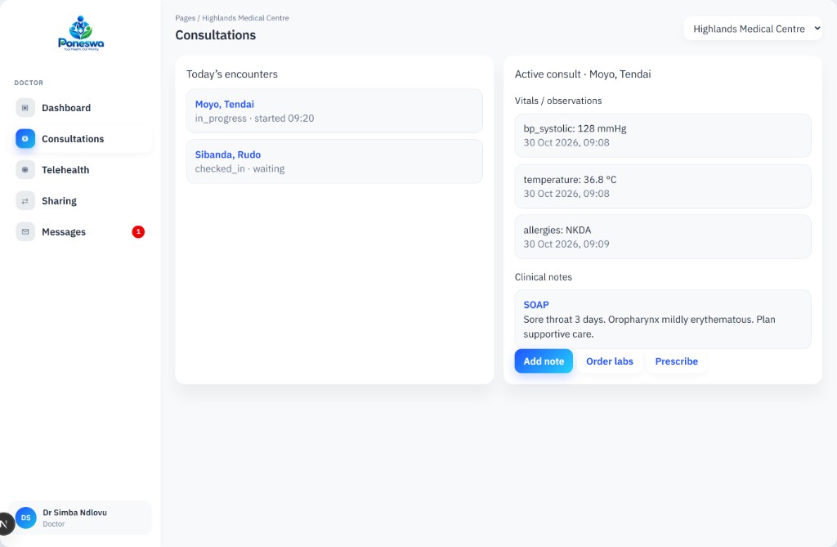837x547 pixels.
Task: Select Consultations in the sidebar
Action: 81,139
